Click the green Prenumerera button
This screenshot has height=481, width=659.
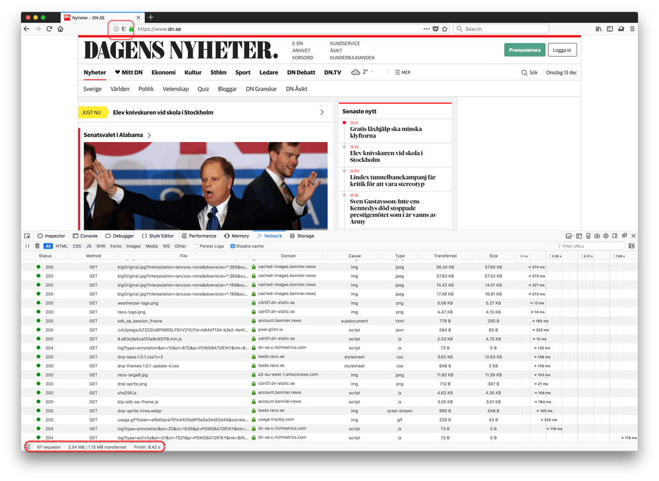coord(525,50)
